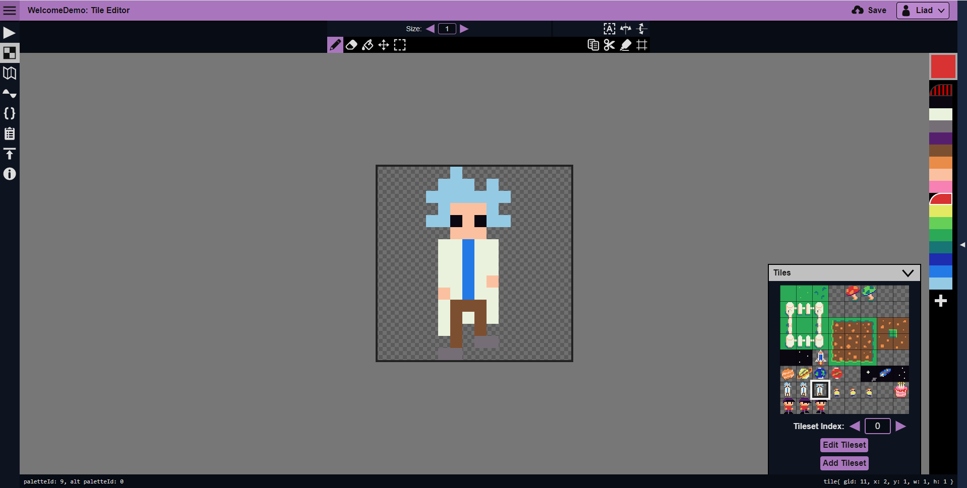
Task: Select the birthday cake tile
Action: 901,389
